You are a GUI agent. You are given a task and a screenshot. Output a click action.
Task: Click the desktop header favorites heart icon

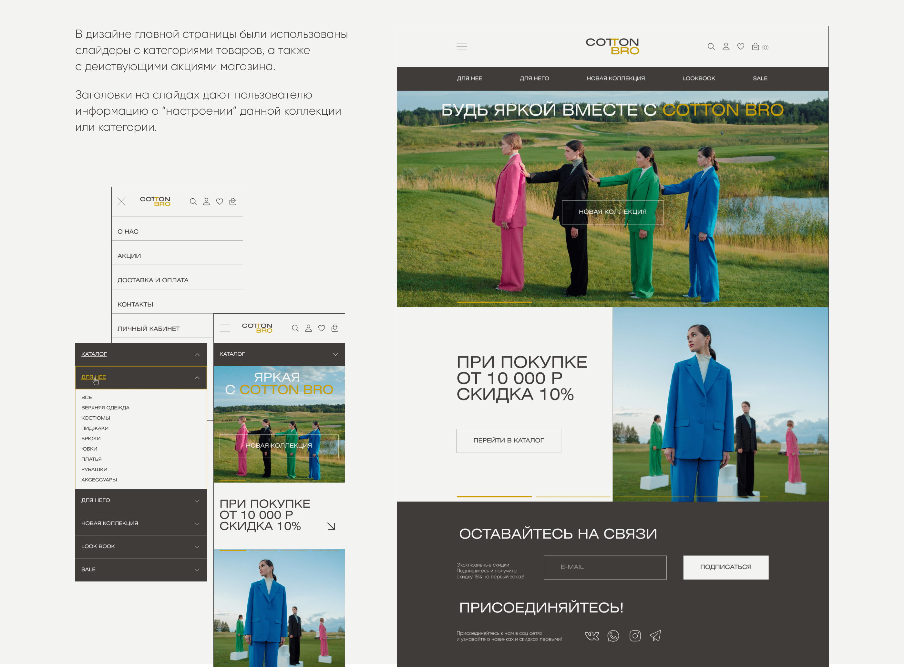[x=741, y=47]
